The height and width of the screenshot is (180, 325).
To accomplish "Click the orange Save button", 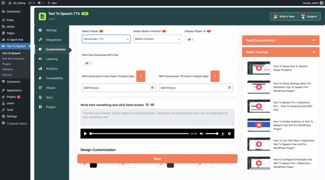I will pyautogui.click(x=157, y=159).
